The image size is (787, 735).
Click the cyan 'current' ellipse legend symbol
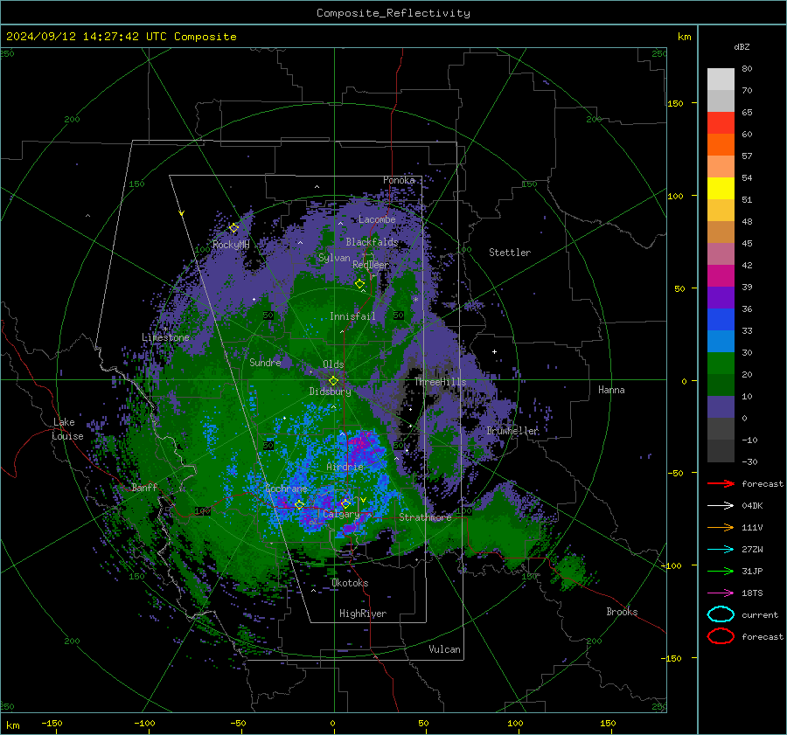pos(721,614)
